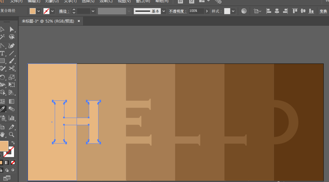The height and width of the screenshot is (182, 329).
Task: Choose the Hand tool
Action: pyautogui.click(x=2, y=134)
